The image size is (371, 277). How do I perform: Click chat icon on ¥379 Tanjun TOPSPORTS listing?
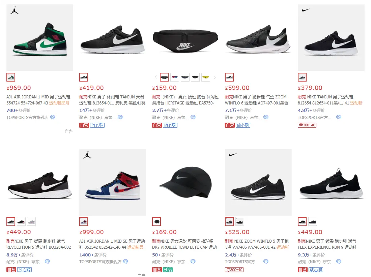(339, 117)
